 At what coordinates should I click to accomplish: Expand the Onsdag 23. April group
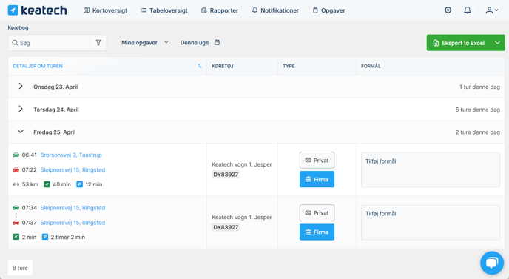(x=21, y=86)
